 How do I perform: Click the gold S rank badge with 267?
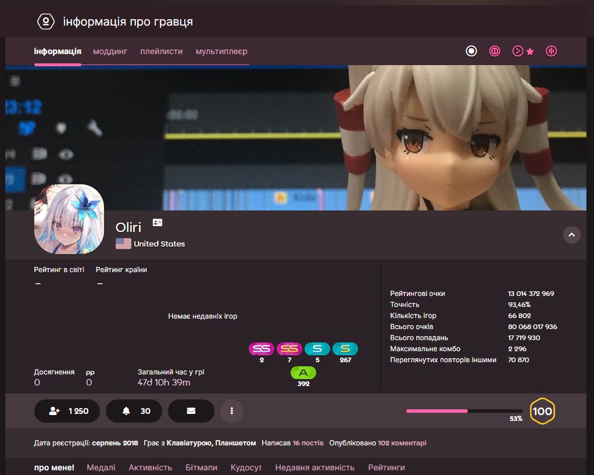coord(345,349)
